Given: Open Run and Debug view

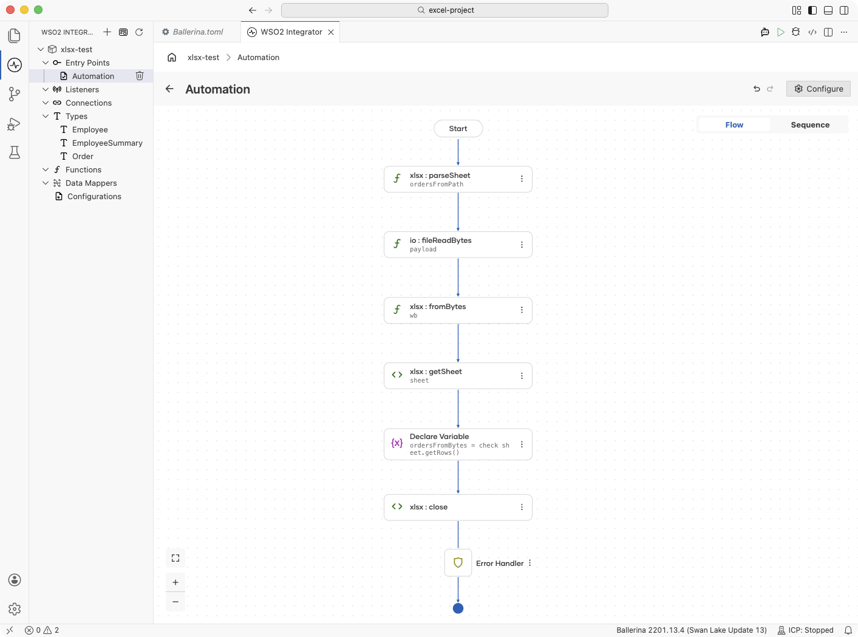Looking at the screenshot, I should tap(15, 124).
